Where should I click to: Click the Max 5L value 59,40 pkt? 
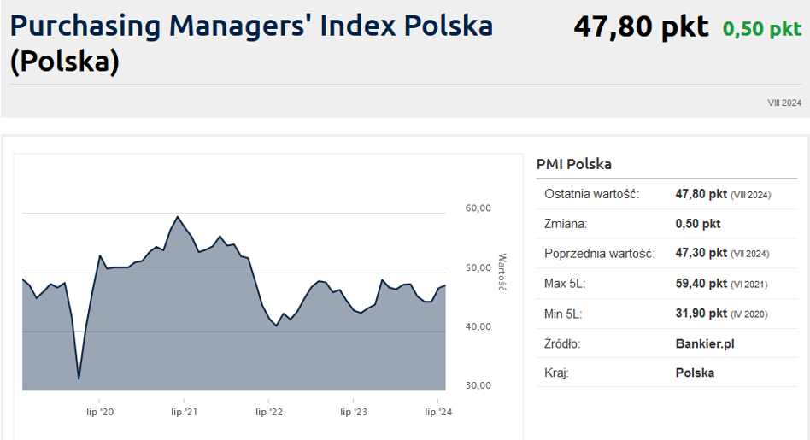point(701,284)
